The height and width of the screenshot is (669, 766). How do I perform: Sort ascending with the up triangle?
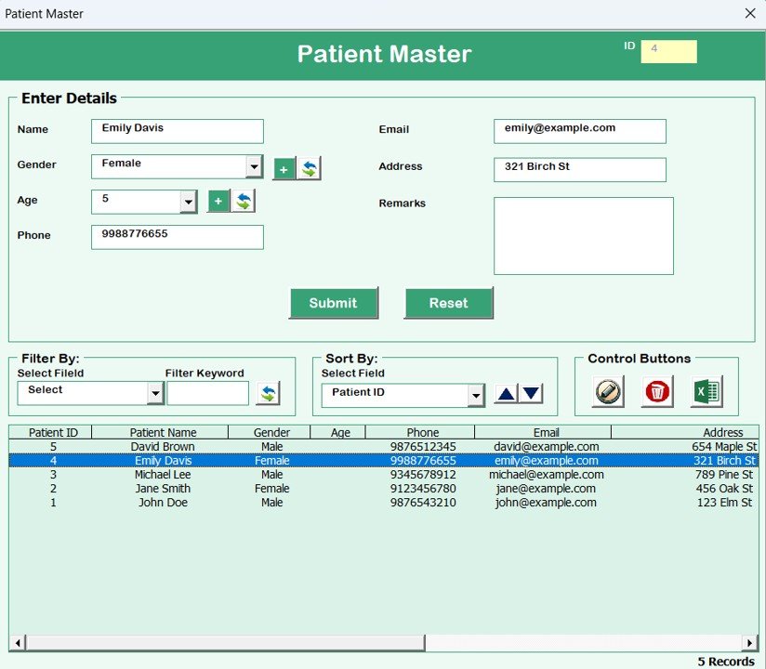[x=506, y=394]
